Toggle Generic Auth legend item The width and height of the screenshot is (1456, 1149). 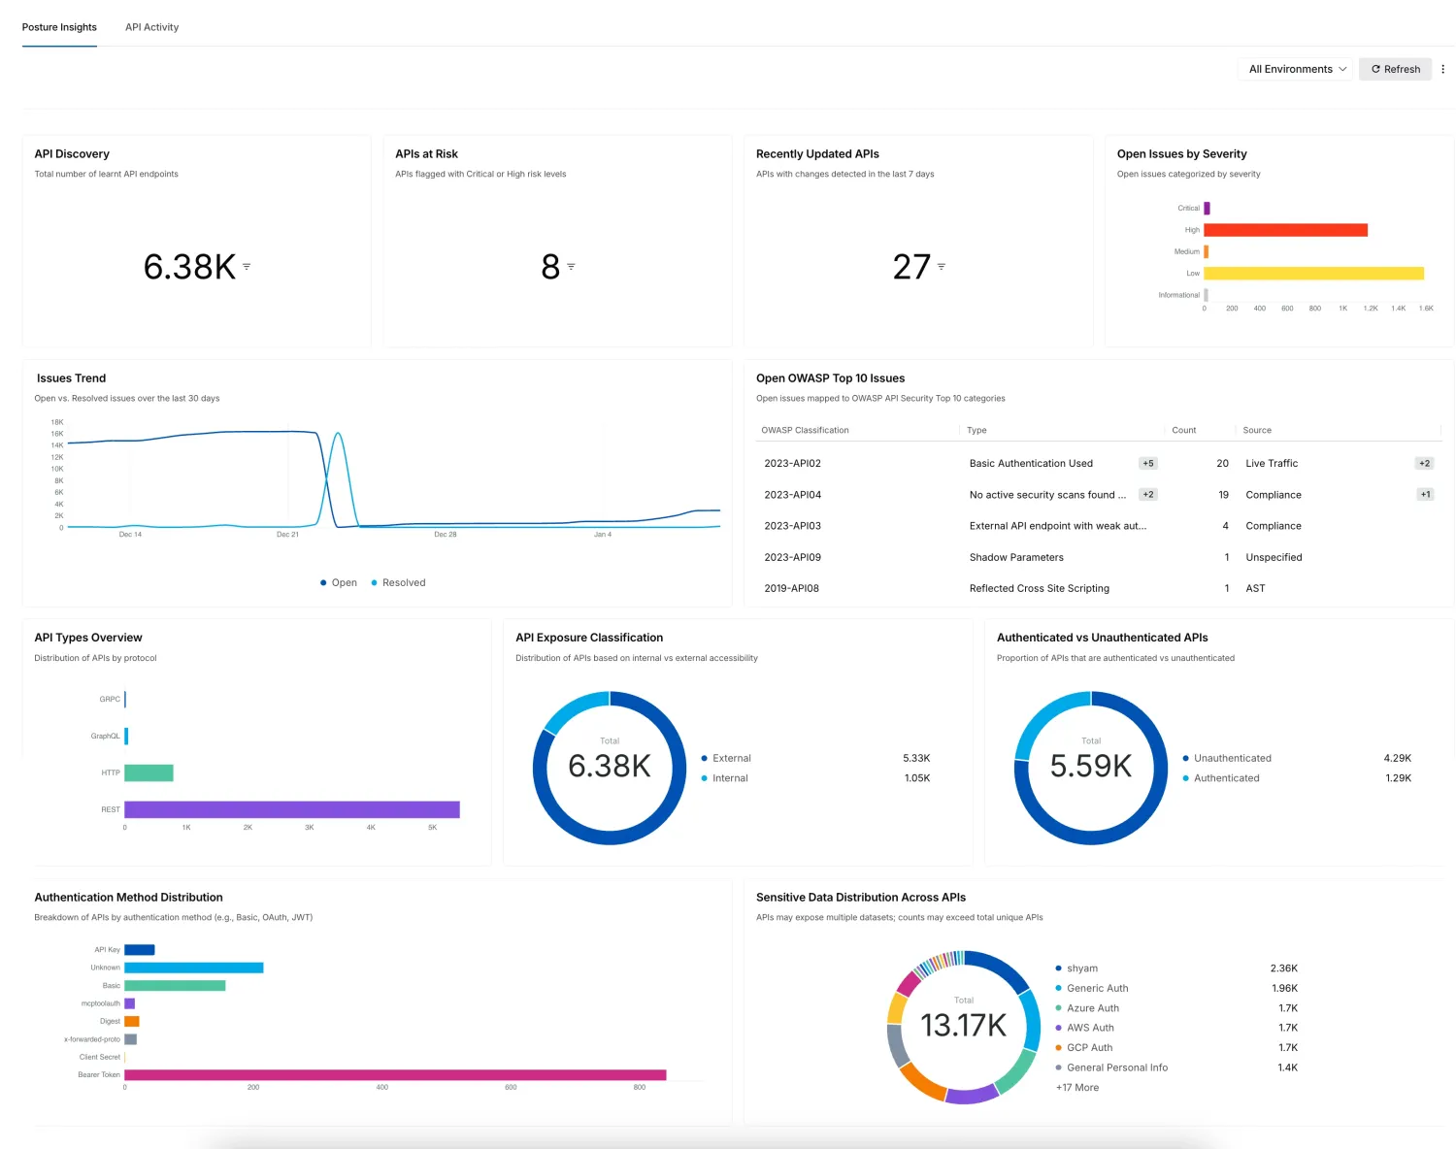click(x=1092, y=989)
